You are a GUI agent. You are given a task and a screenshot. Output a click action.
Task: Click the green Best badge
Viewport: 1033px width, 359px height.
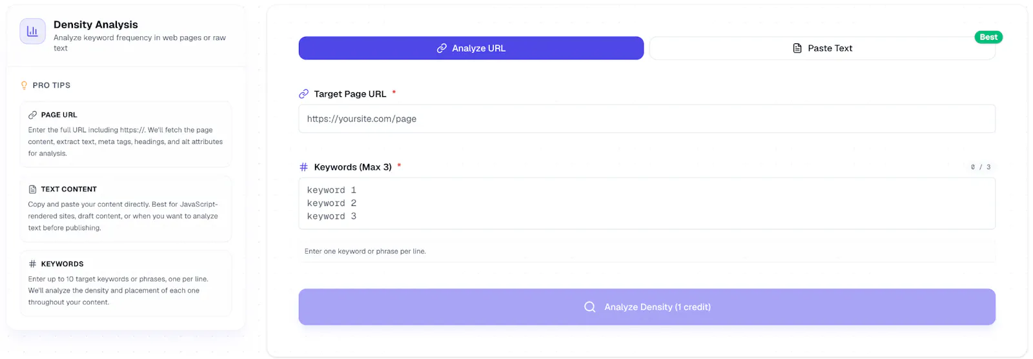coord(988,37)
